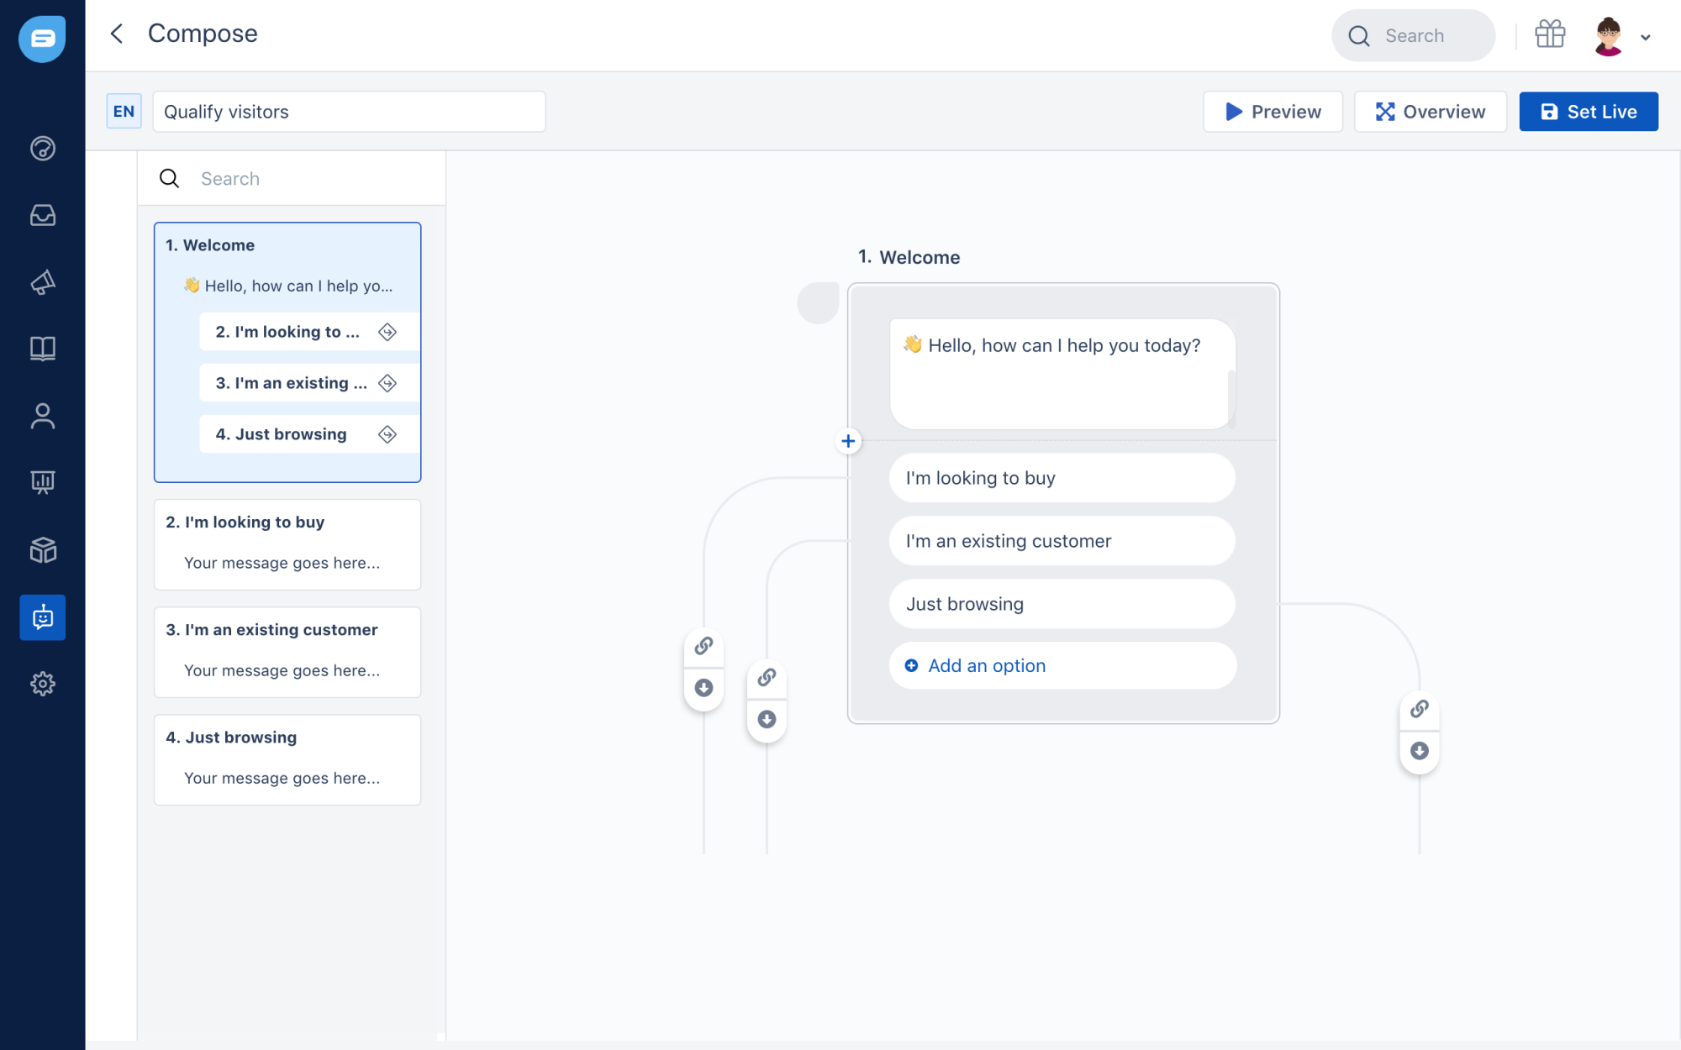Click down-arrow on I'm looking to buy branch
This screenshot has height=1050, width=1681.
click(703, 688)
